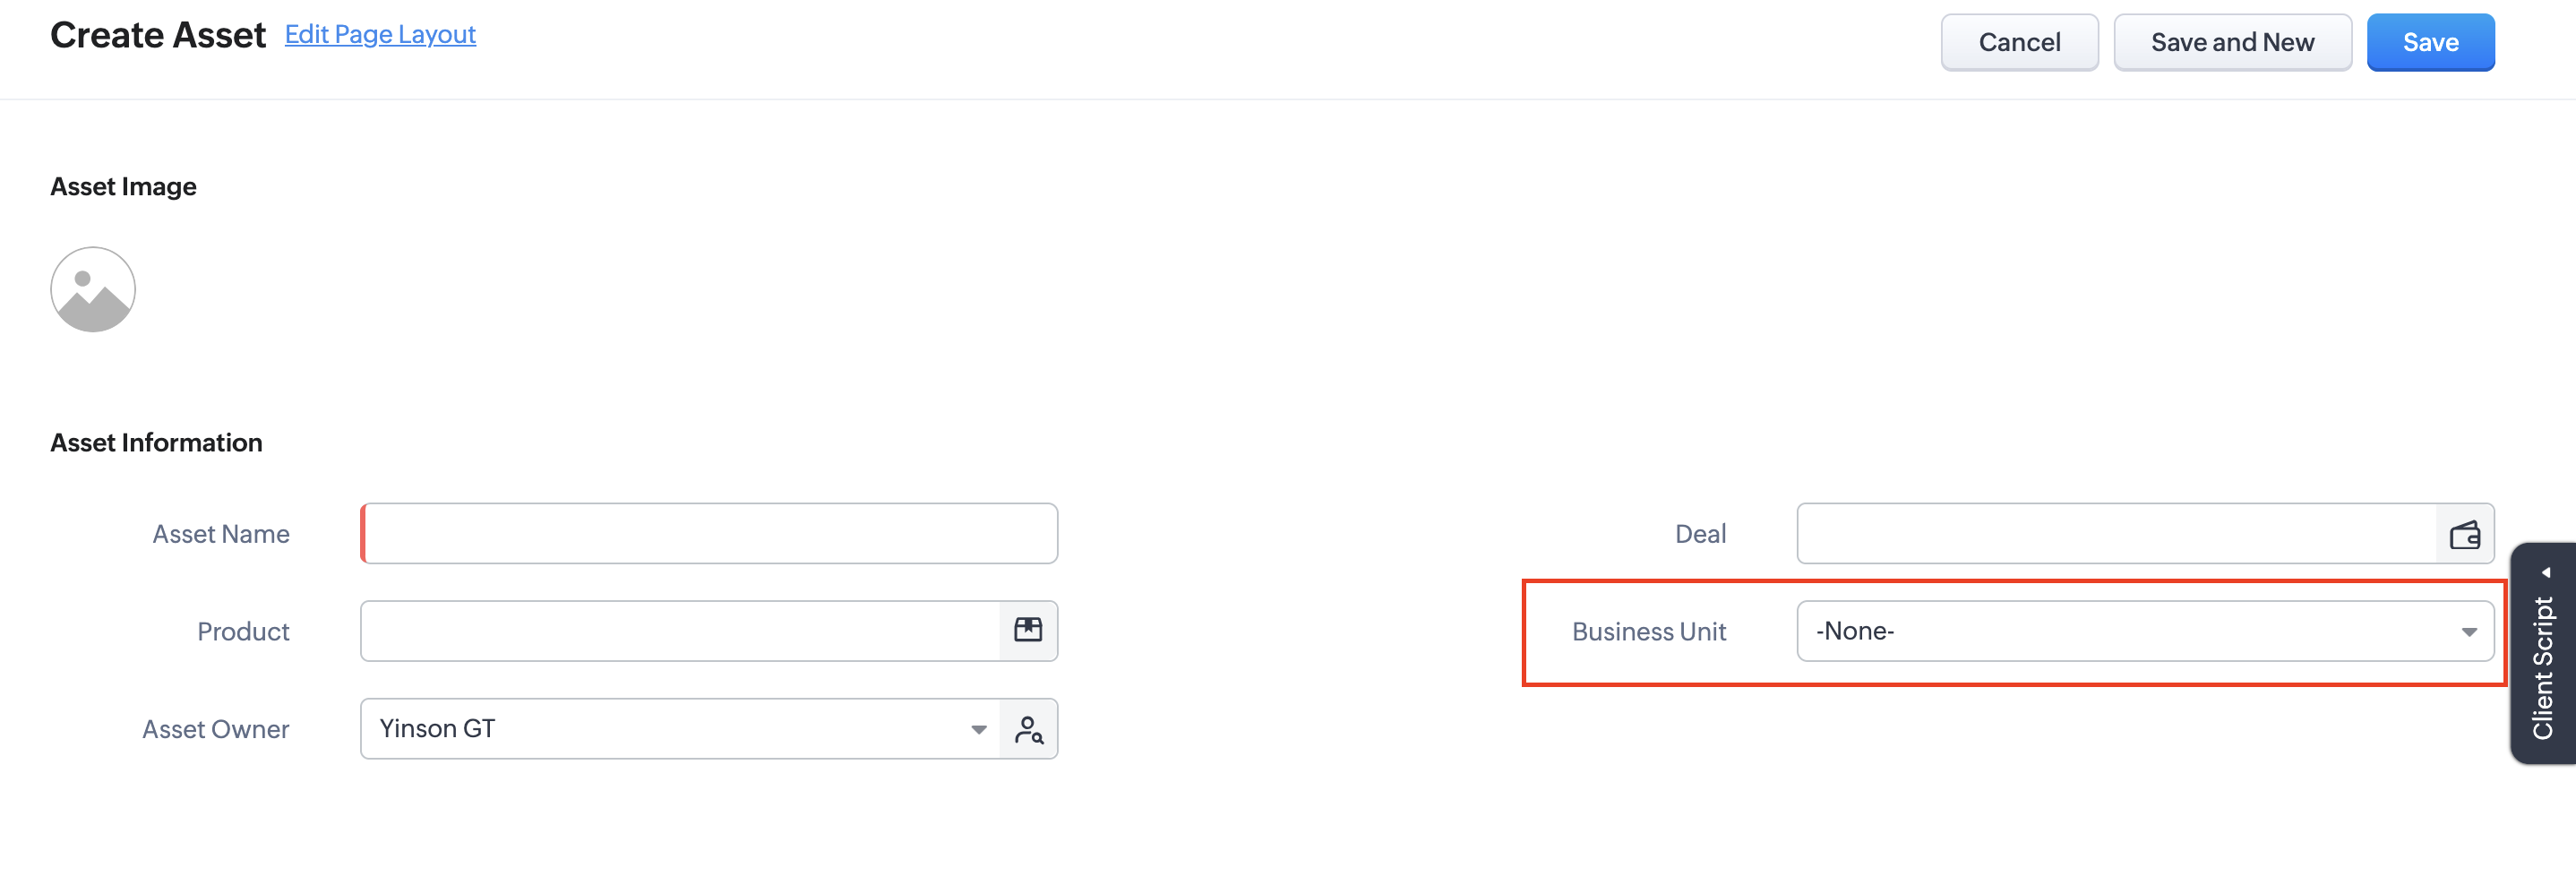
Task: Click the asset image placeholder icon
Action: tap(93, 289)
